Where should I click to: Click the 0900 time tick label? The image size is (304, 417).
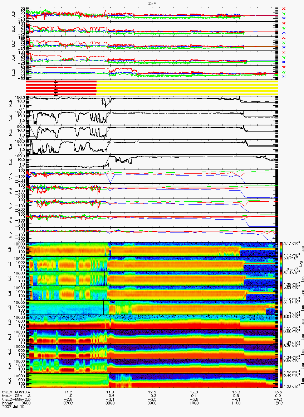[x=152, y=403]
